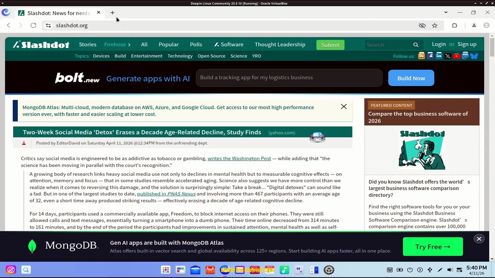Select the Technology topic
Screen dimensions: 495x278
pos(180,56)
